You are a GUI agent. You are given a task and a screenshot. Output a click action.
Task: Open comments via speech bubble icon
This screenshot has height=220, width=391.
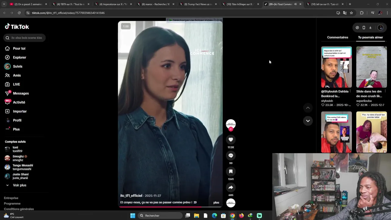coord(231,156)
